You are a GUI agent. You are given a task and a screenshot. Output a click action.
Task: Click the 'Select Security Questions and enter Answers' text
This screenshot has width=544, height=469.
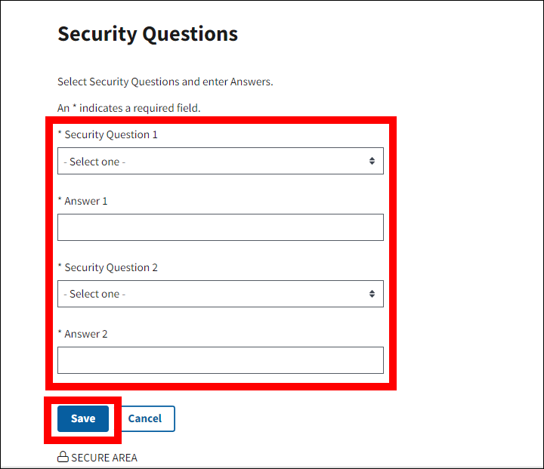point(165,82)
